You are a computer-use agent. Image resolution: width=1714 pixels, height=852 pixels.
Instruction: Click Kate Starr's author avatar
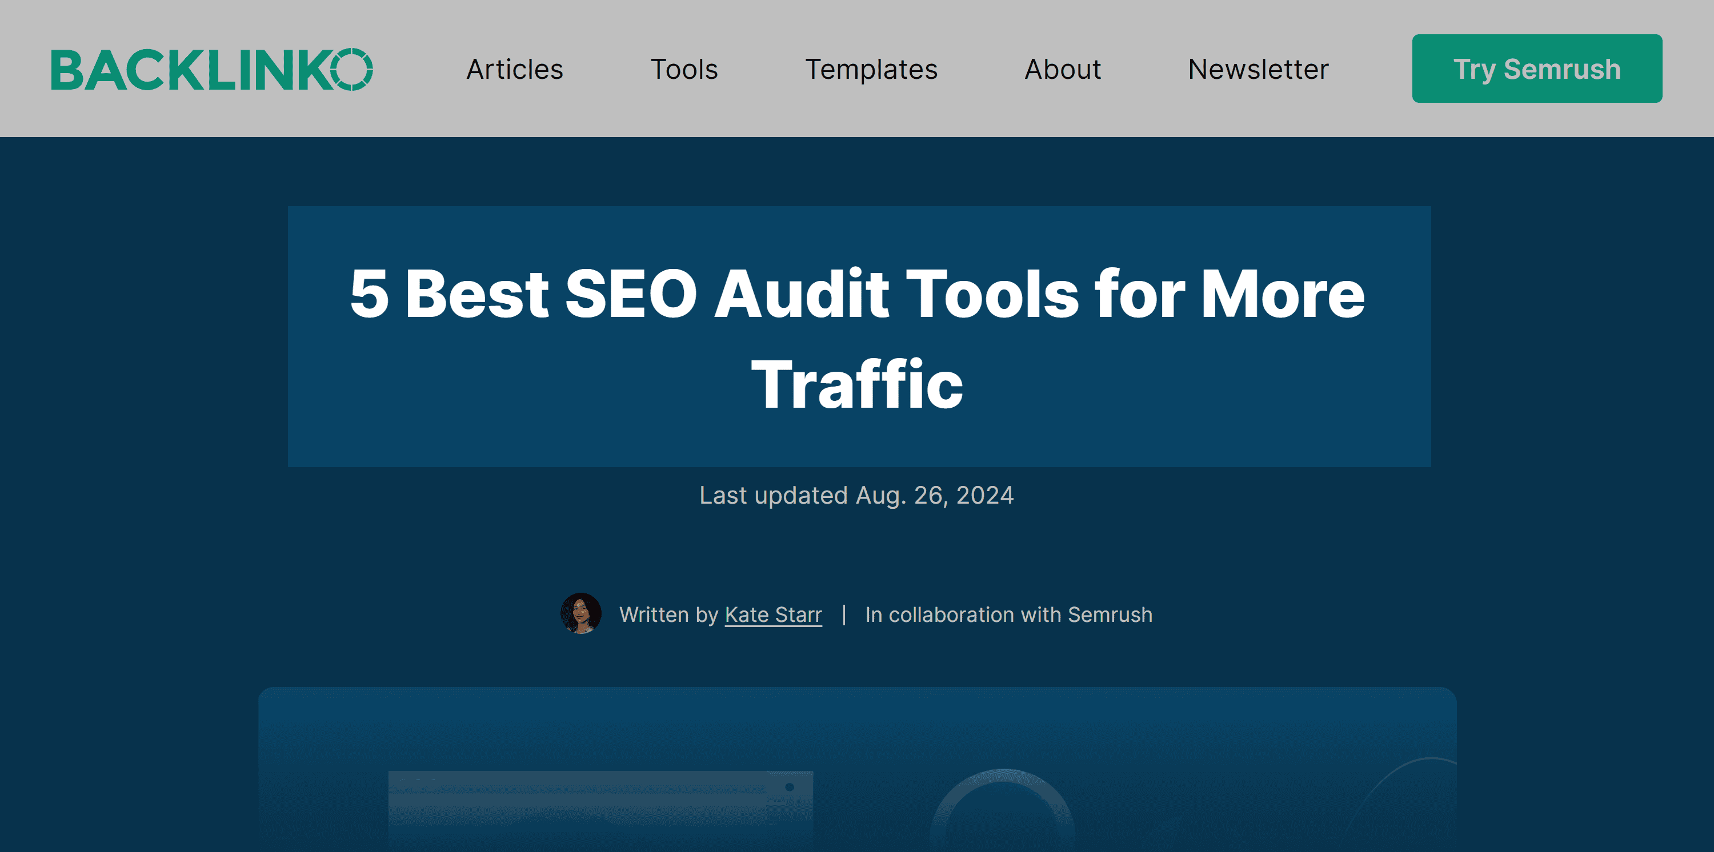[x=581, y=613]
